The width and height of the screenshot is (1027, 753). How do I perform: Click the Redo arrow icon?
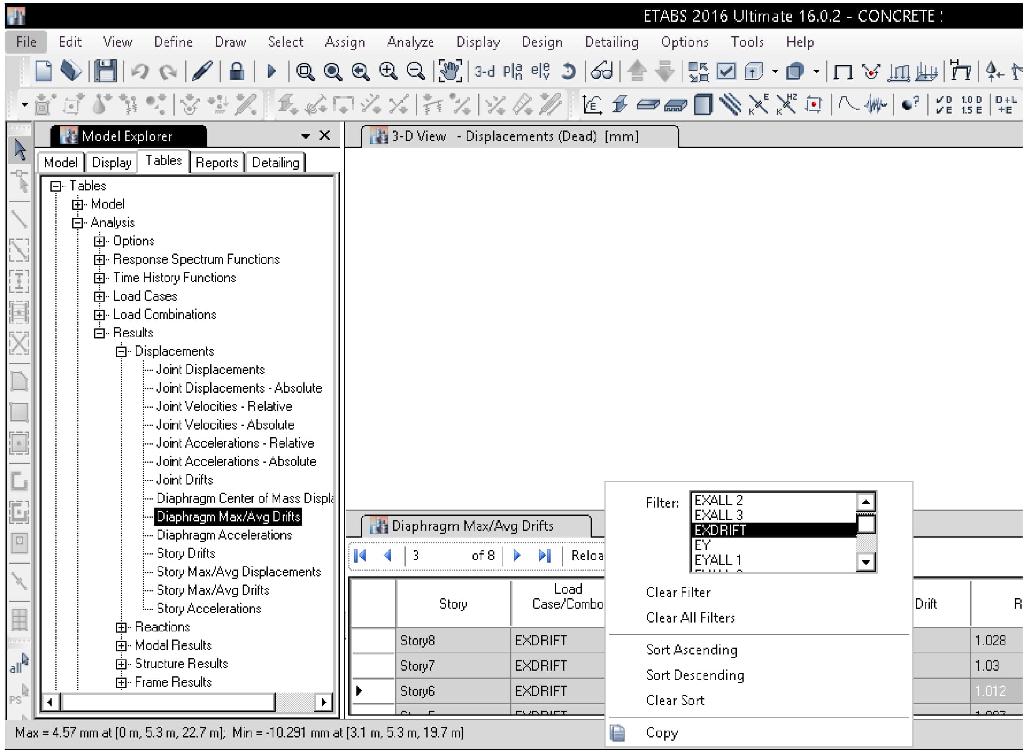(x=168, y=72)
